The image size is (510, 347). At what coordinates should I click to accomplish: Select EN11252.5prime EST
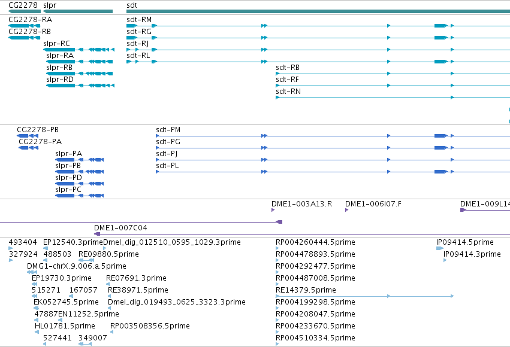60,321
